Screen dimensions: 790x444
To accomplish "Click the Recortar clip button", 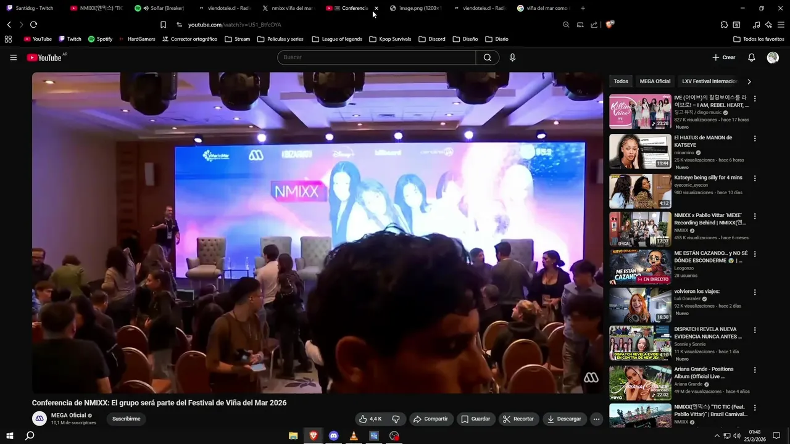I will pos(518,419).
